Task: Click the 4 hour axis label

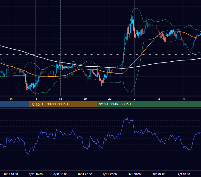Action: click(x=184, y=99)
